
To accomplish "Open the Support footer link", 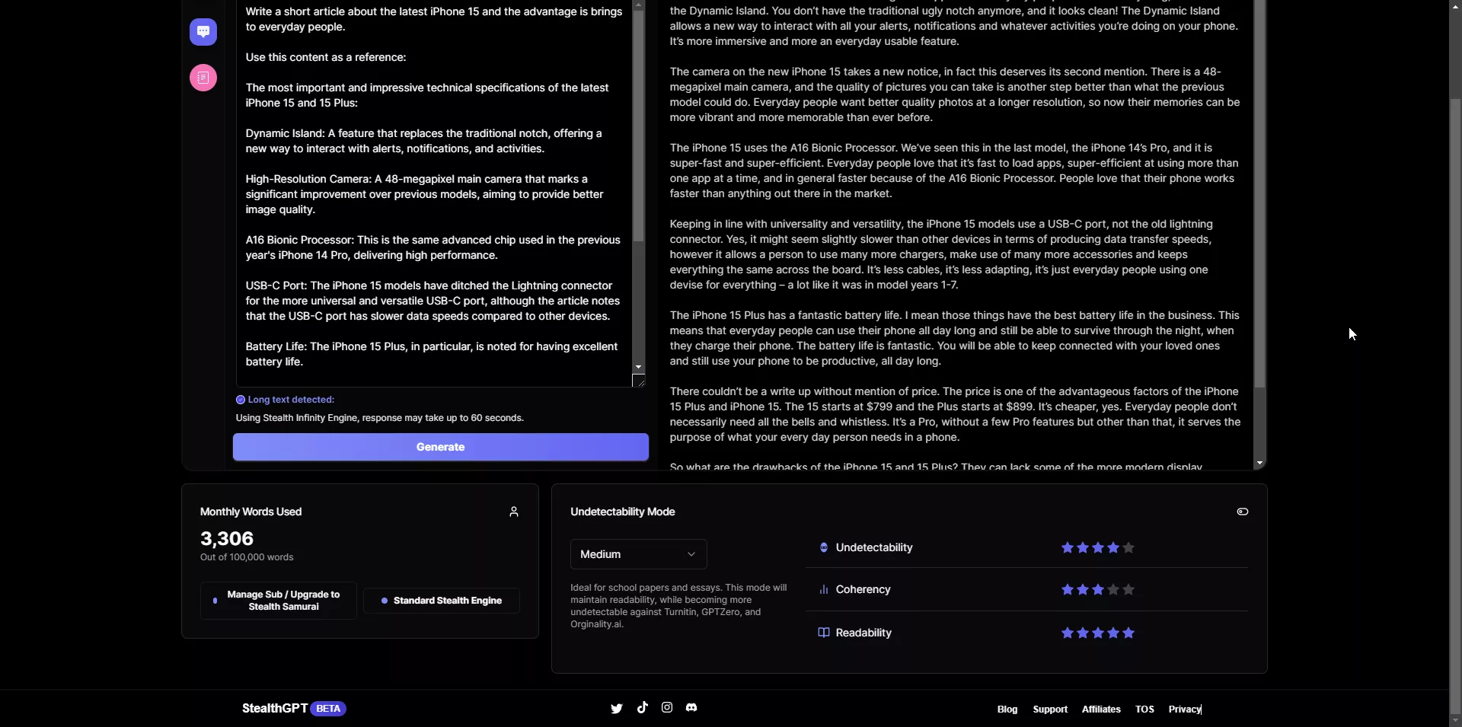I will 1049,709.
